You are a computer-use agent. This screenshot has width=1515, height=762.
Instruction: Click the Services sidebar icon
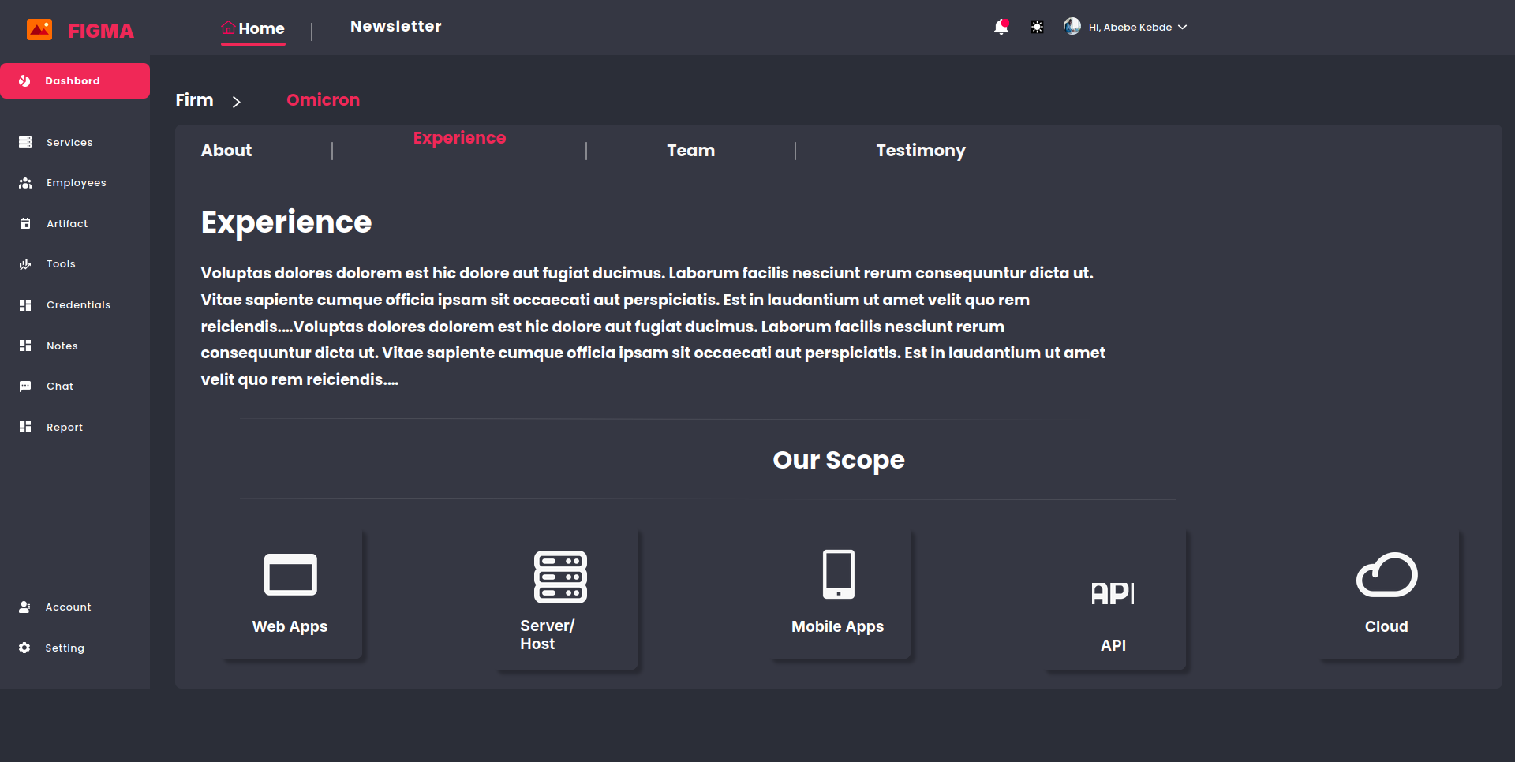tap(25, 142)
